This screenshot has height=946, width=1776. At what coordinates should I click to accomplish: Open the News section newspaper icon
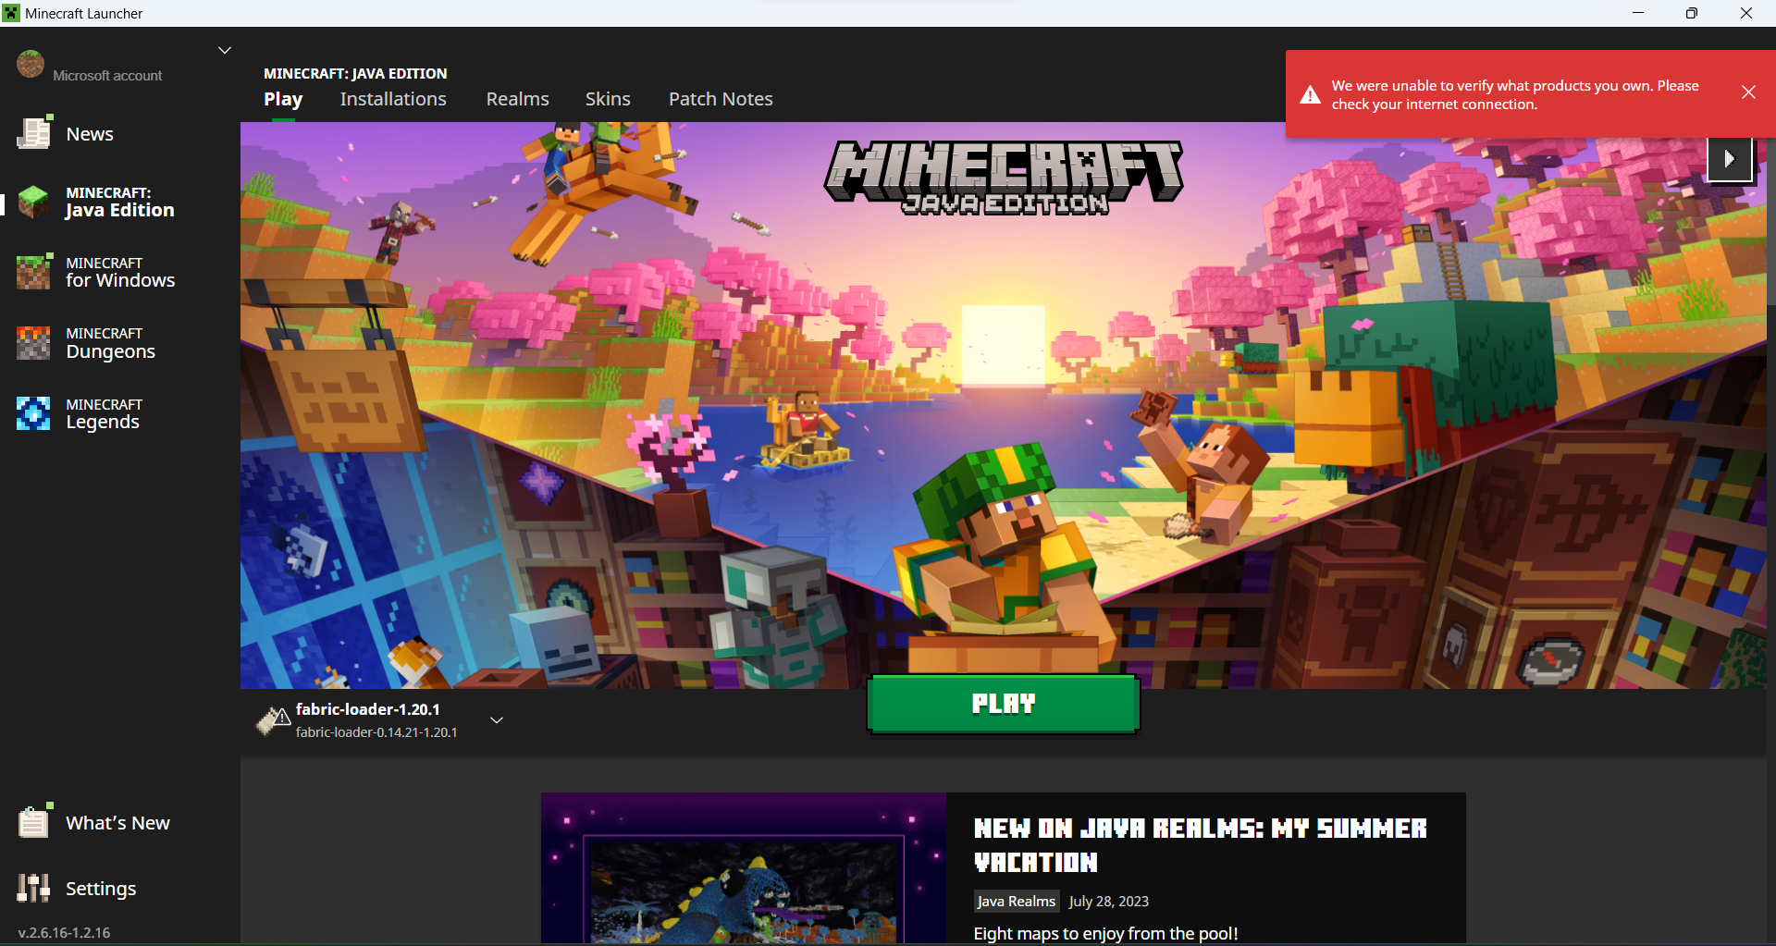34,134
